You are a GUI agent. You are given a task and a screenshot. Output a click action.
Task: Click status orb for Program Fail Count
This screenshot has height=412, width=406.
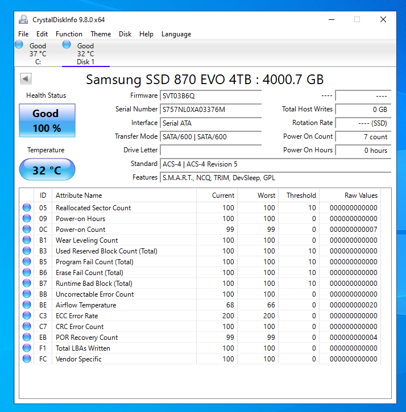[27, 261]
